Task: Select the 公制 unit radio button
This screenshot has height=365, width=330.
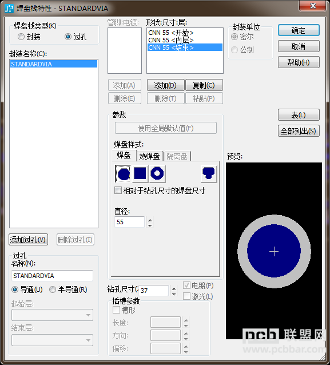Action: (234, 50)
